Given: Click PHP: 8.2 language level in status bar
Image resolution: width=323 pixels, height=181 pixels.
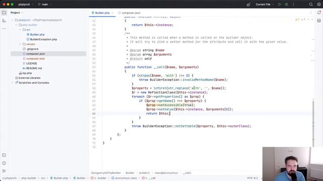Looking at the screenshot, I should coord(252,178).
